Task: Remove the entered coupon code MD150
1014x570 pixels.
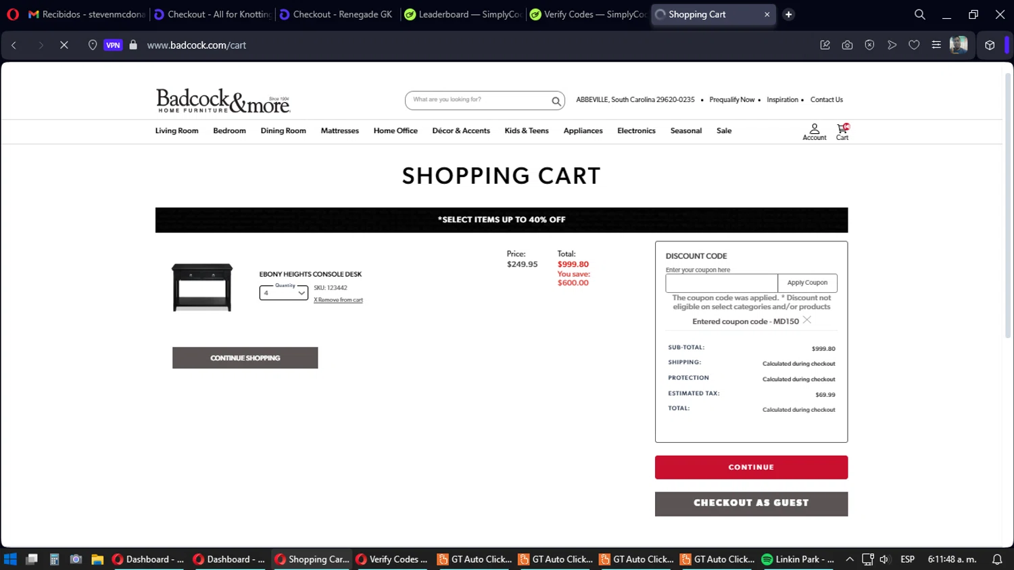Action: [x=806, y=320]
